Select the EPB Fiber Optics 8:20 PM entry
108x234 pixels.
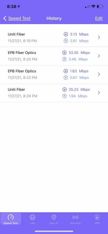pos(54,56)
